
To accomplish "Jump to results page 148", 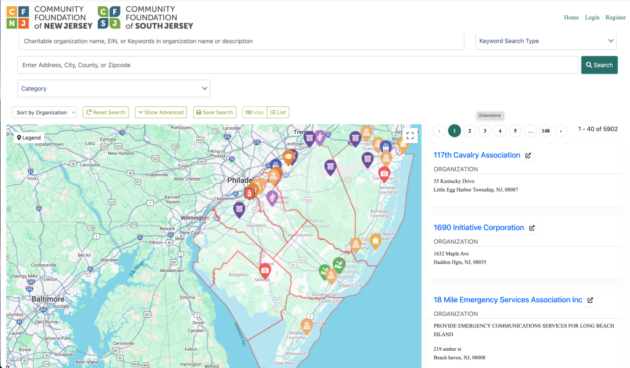I will click(546, 130).
